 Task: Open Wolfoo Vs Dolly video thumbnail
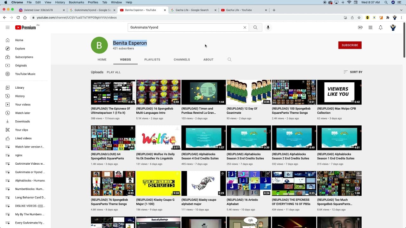click(x=158, y=138)
